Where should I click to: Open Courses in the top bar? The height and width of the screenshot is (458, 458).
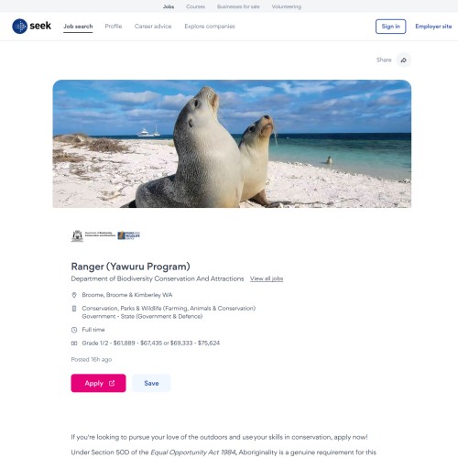coord(195,6)
